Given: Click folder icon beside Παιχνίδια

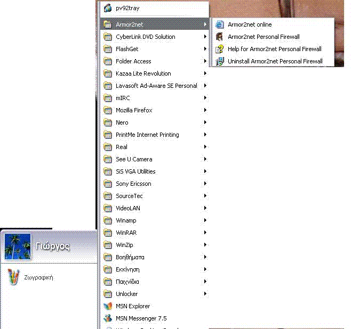Looking at the screenshot, I should (x=108, y=282).
